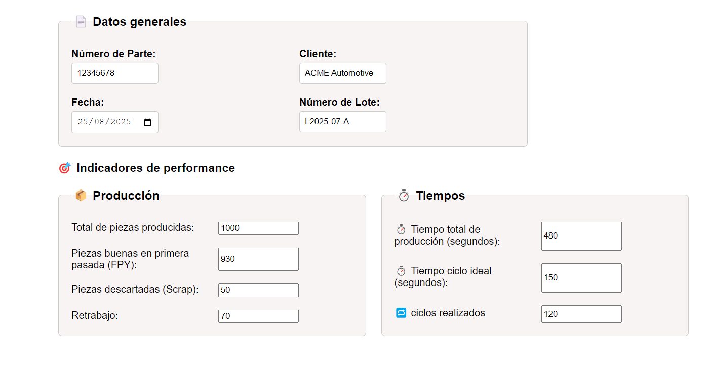The image size is (709, 379).
Task: Focus the Piezas buenas en primera pasada field
Action: 258,259
